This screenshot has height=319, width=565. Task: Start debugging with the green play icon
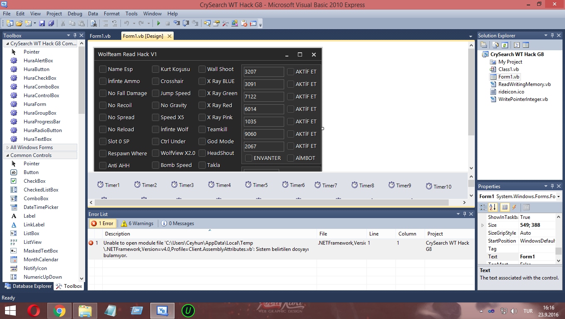(158, 24)
